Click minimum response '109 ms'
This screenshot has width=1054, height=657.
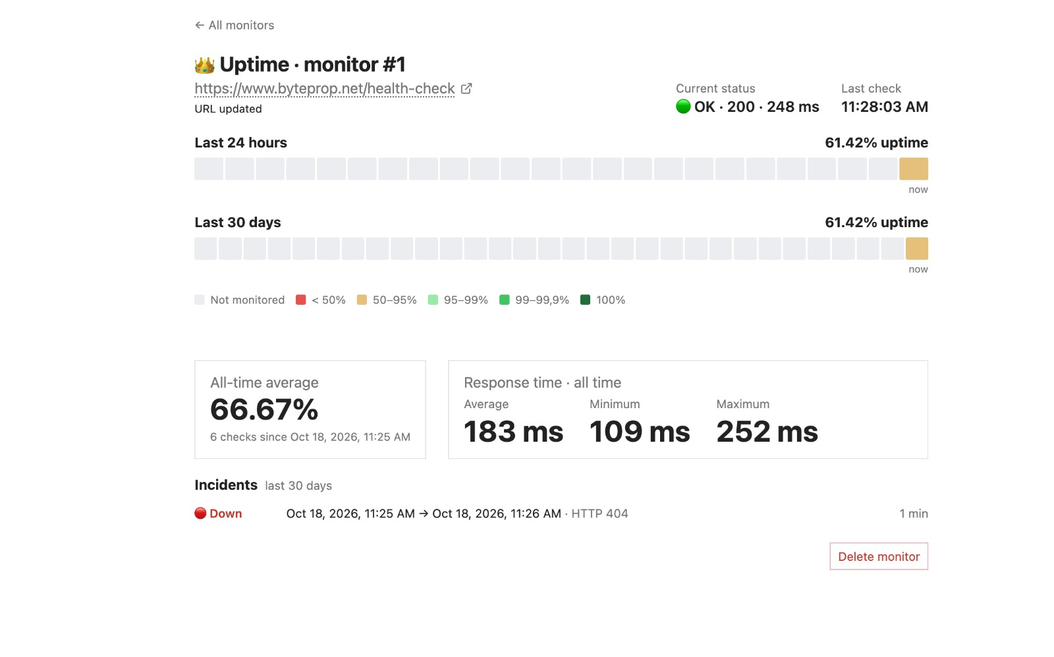640,432
